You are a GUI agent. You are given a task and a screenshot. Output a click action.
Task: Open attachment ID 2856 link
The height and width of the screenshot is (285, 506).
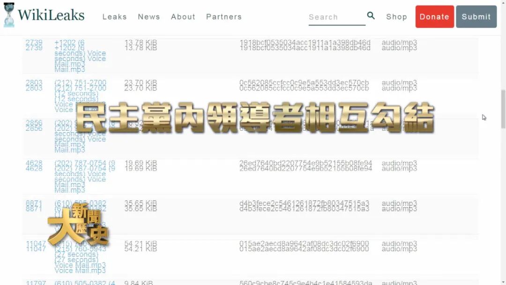coord(34,125)
